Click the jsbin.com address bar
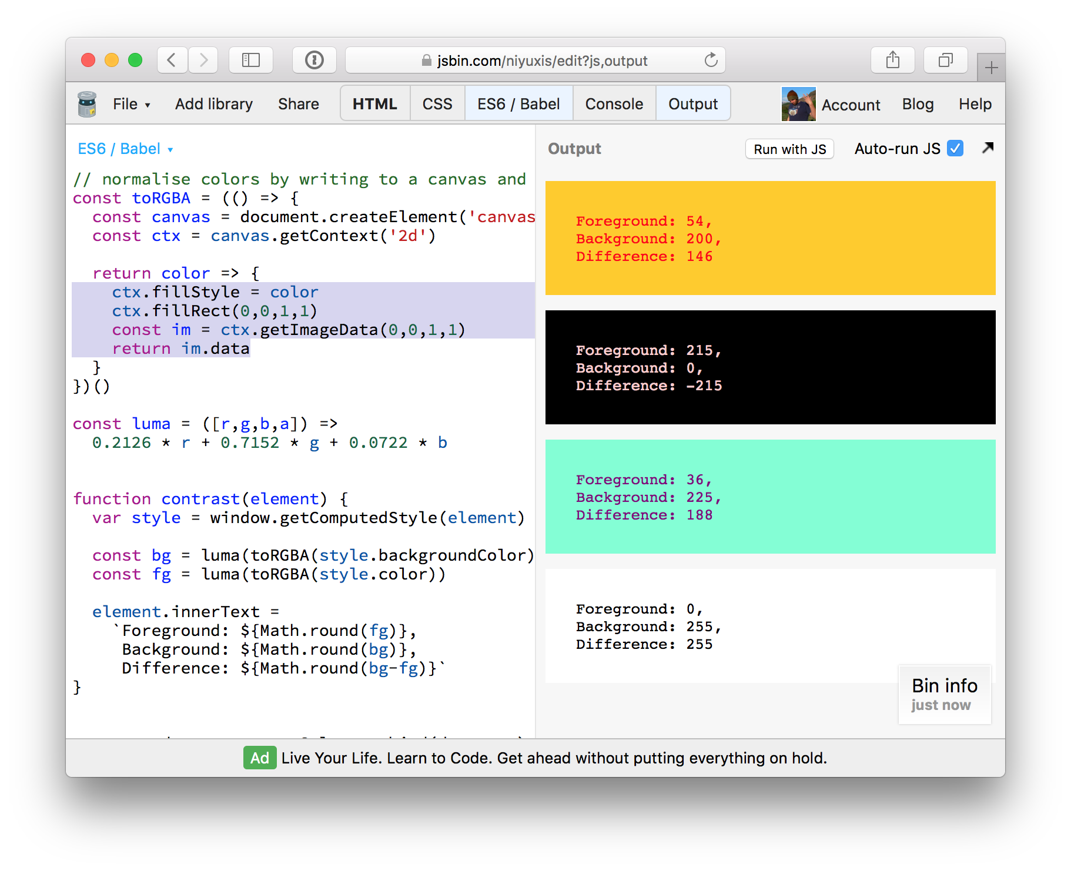 point(535,60)
